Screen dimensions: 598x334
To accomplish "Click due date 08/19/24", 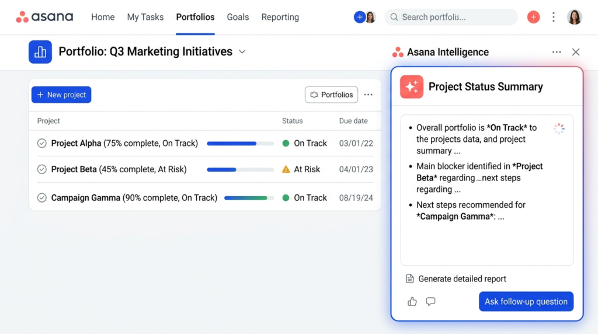I will 356,198.
